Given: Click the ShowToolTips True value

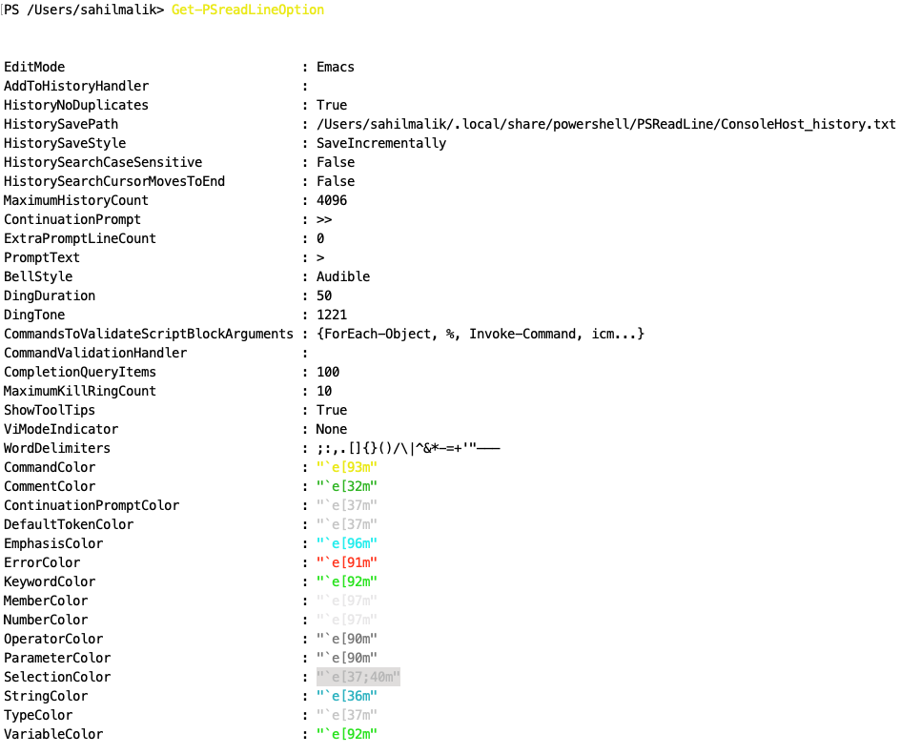Looking at the screenshot, I should [332, 410].
